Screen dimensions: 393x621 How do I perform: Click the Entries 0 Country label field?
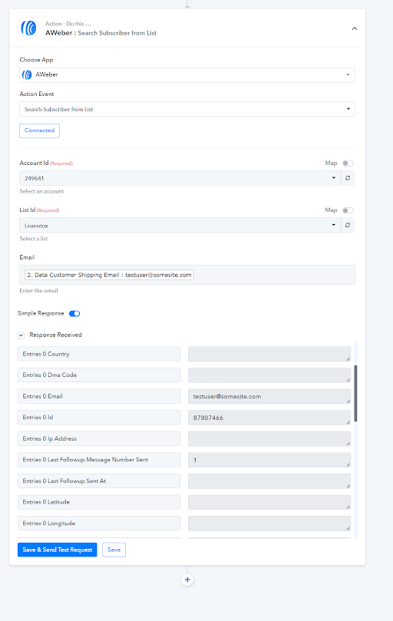[99, 354]
